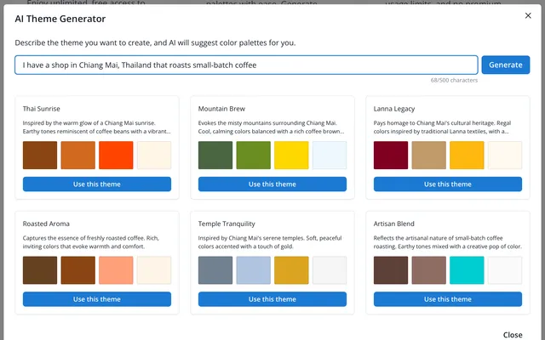
Task: Click the Generate button
Action: click(x=505, y=65)
